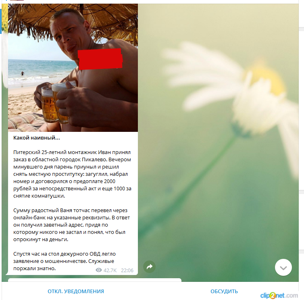Mute notifications with ОТКЛ. УВЕДОМЛЕНИЯ
This screenshot has height=300, width=304.
(x=76, y=291)
